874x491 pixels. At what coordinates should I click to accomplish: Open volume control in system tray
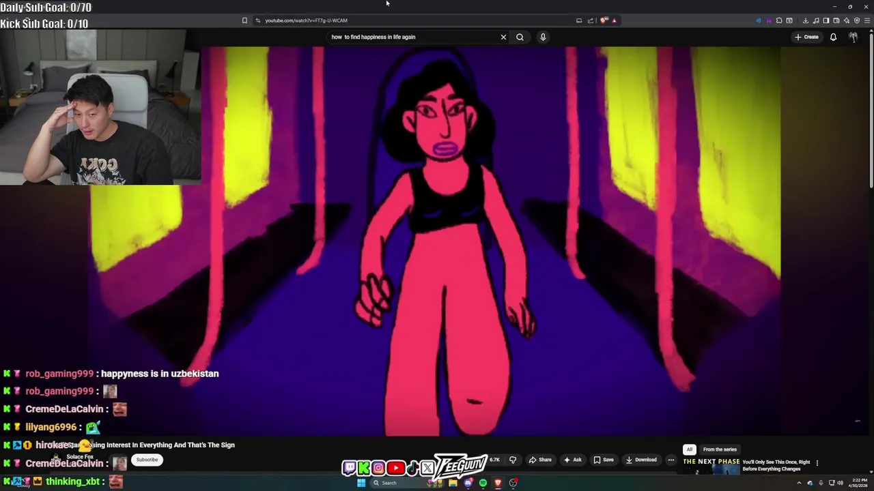click(x=840, y=483)
